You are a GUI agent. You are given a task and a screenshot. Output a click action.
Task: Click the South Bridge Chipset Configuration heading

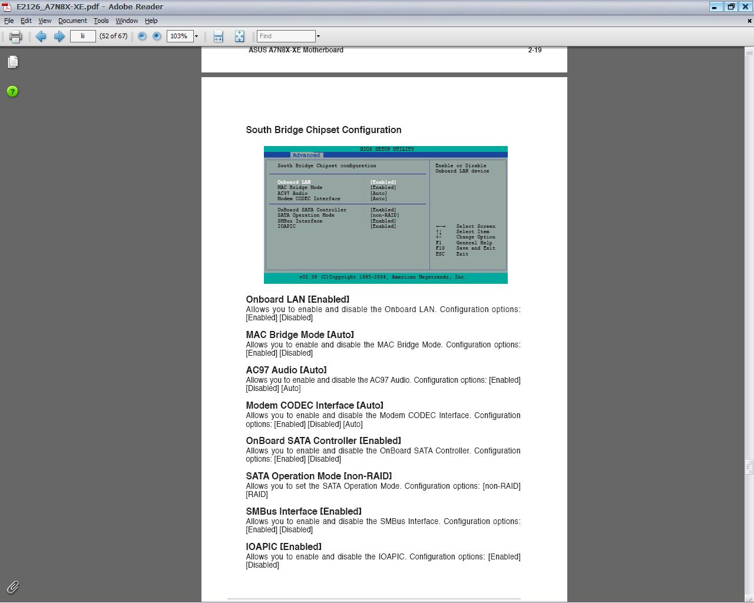click(x=323, y=130)
